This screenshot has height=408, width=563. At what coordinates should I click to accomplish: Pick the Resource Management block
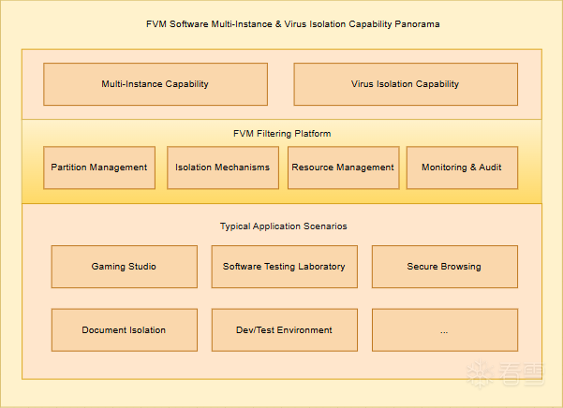[343, 168]
